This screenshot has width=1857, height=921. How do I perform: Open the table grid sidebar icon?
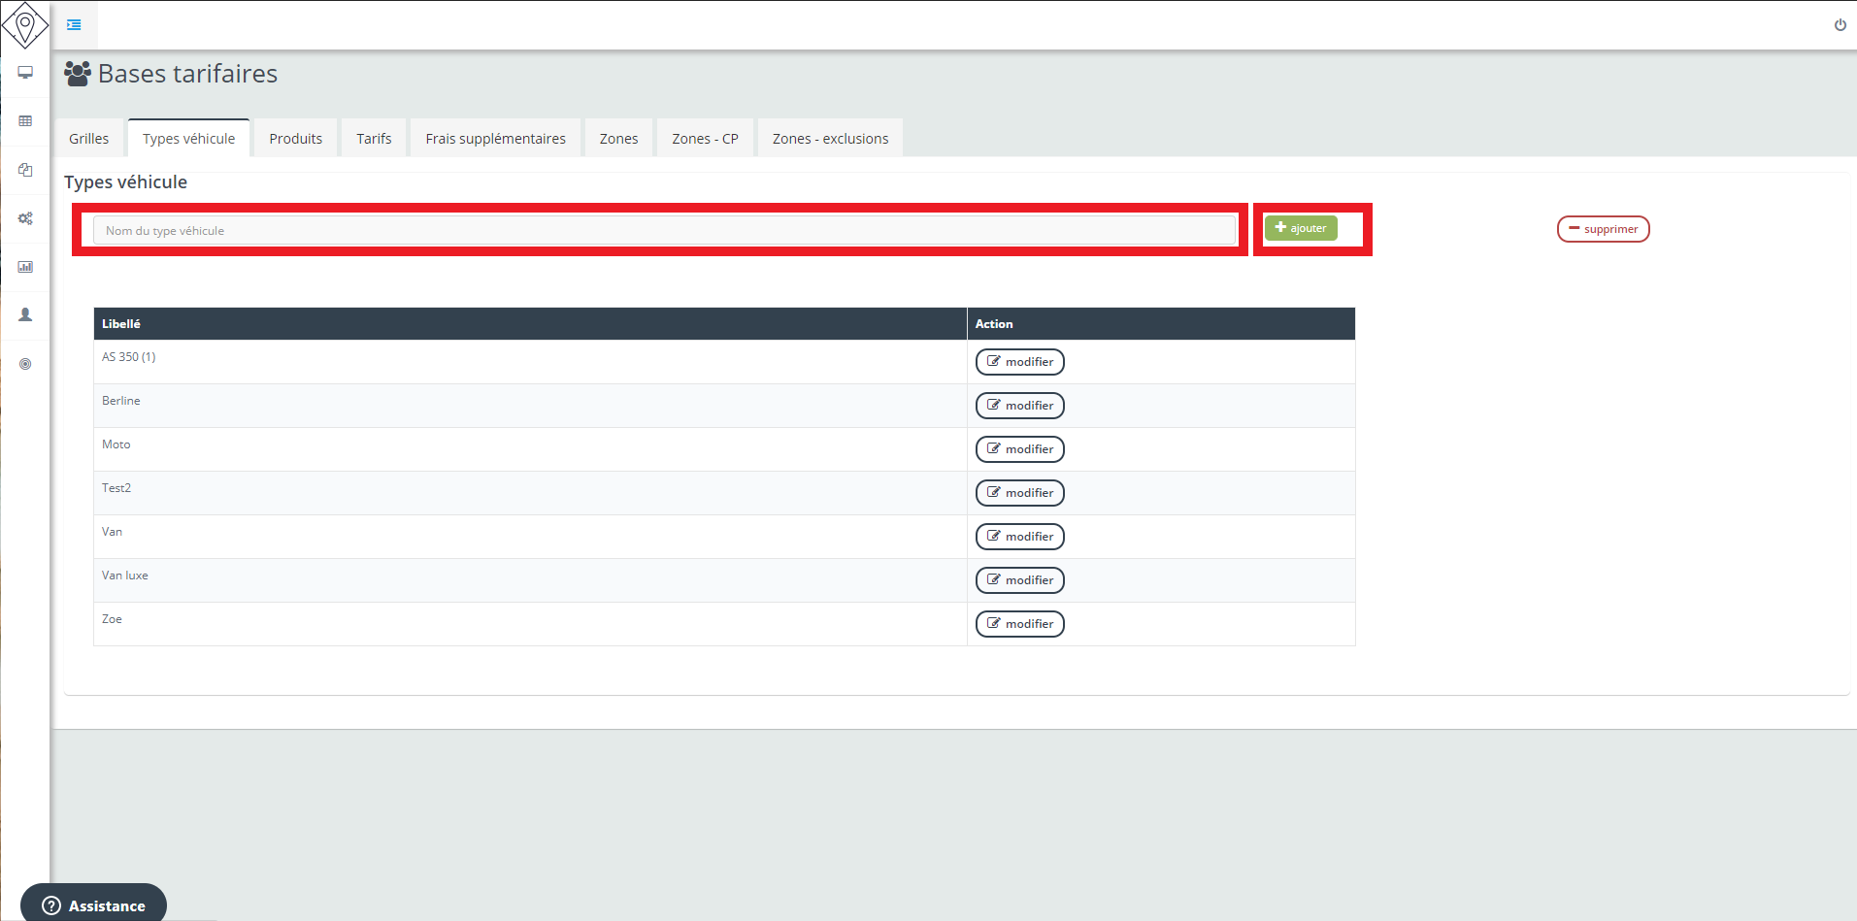[25, 121]
